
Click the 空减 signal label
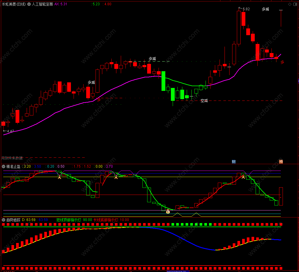point(204,101)
